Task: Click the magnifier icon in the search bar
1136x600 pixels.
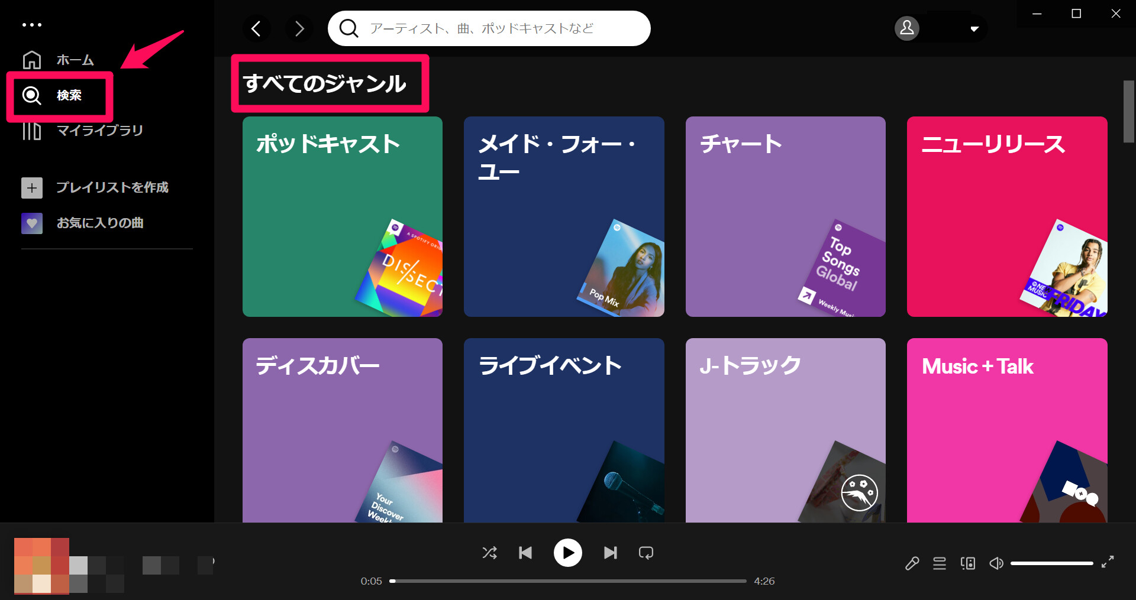Action: [349, 28]
